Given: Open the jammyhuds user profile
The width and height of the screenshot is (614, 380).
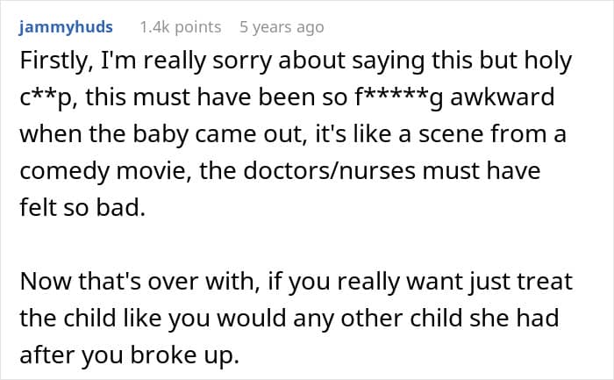Looking at the screenshot, I should point(65,27).
